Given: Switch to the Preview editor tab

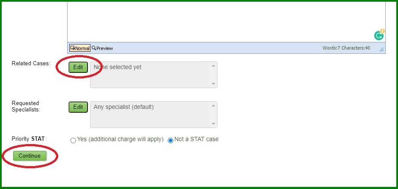Looking at the screenshot, I should [x=102, y=48].
